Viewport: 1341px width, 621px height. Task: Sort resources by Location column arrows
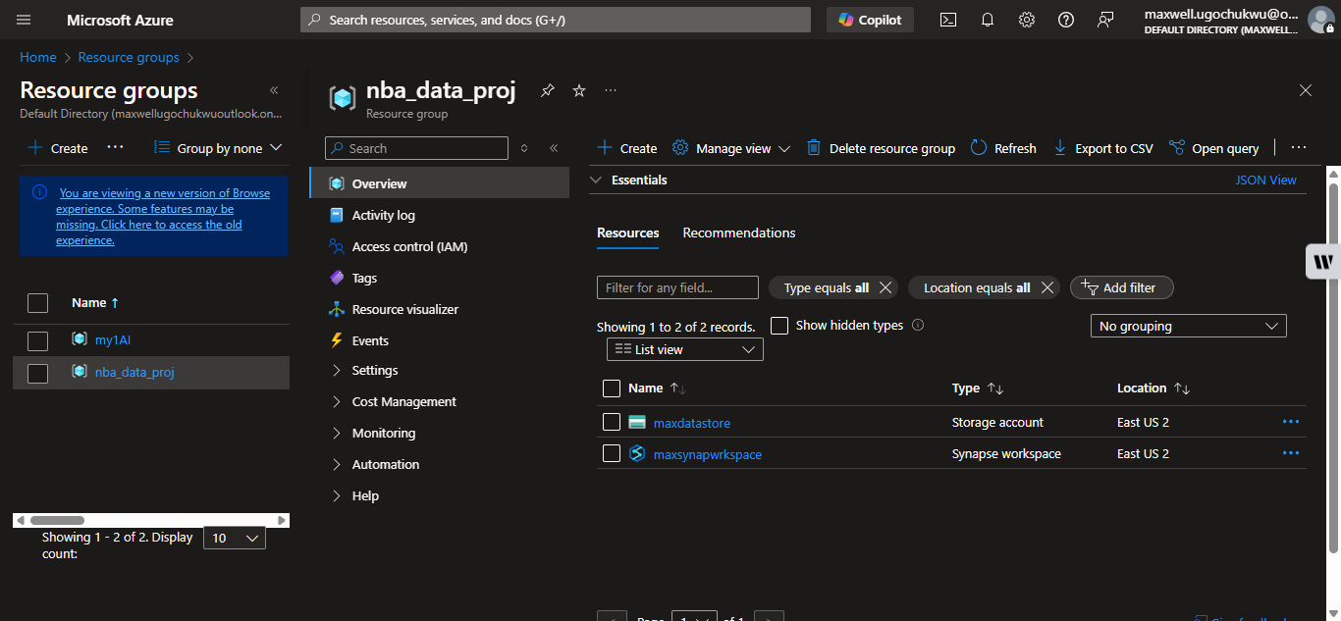click(x=1182, y=388)
